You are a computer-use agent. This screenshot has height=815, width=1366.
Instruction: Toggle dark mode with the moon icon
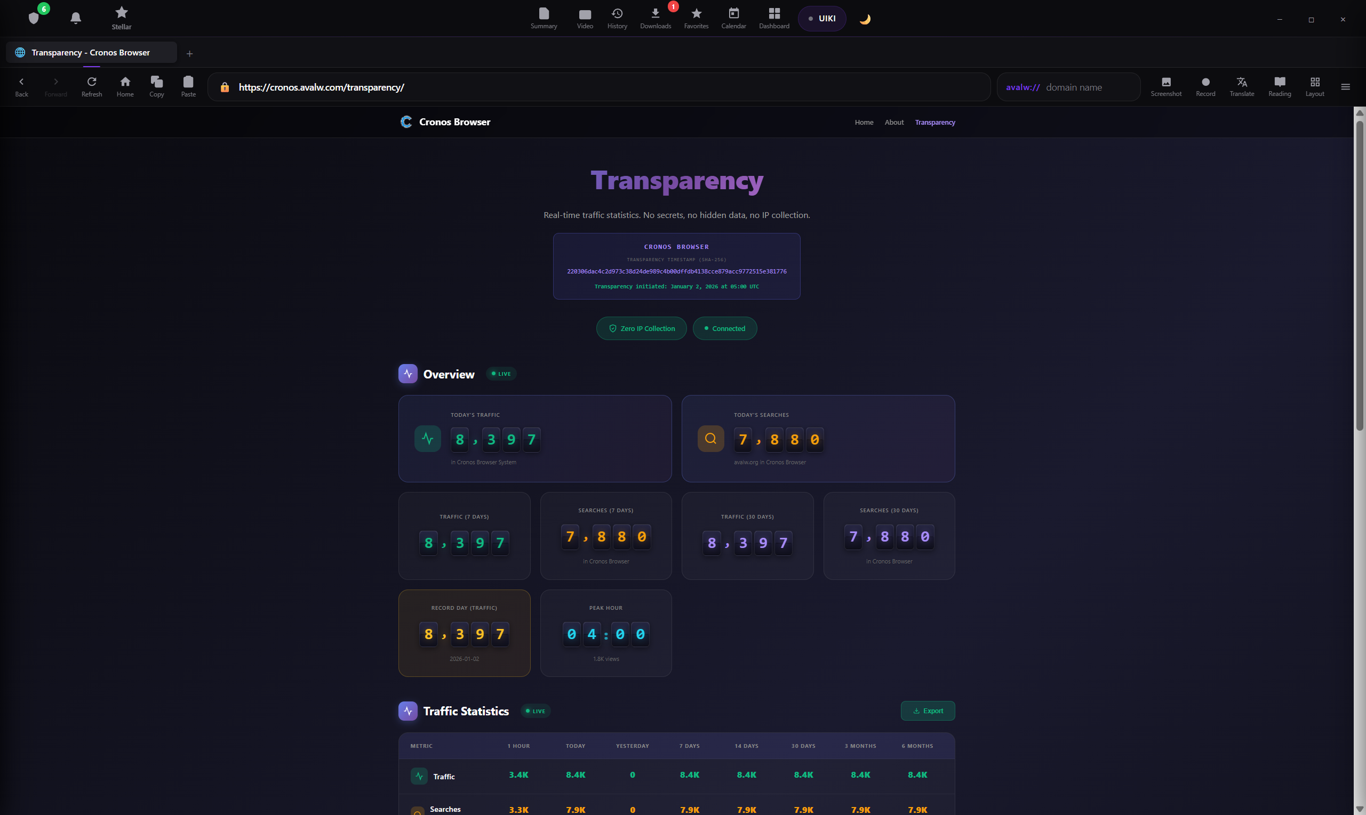(x=864, y=18)
